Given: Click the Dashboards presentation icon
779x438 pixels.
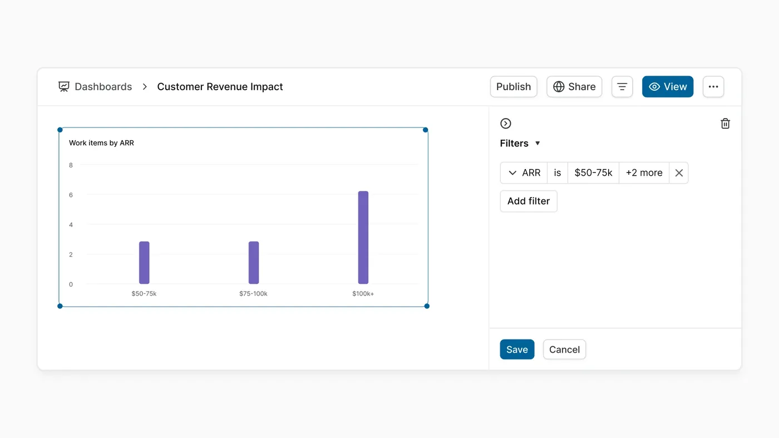Looking at the screenshot, I should [64, 87].
